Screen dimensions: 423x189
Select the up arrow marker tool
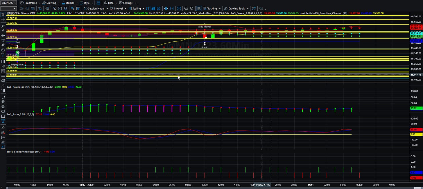pyautogui.click(x=3, y=107)
